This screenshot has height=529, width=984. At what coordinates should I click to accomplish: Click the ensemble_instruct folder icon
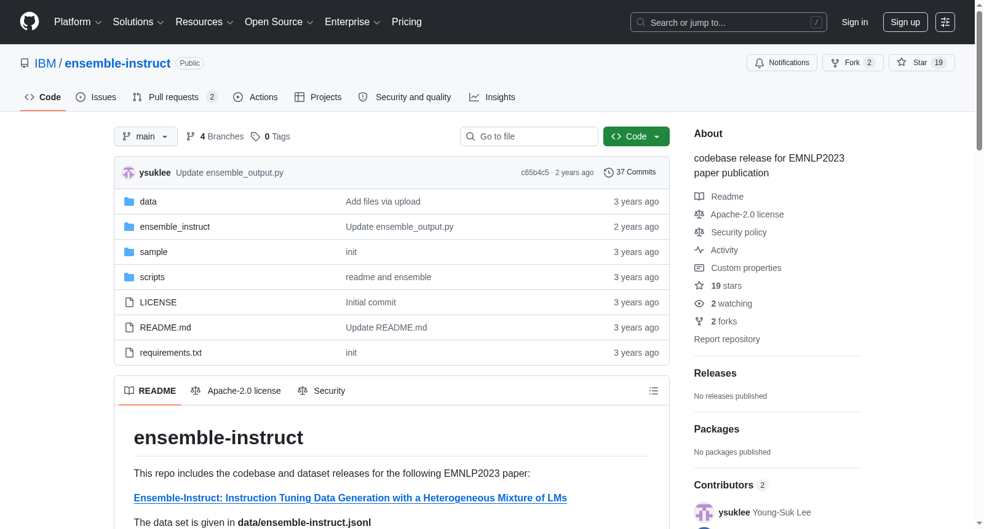(x=129, y=227)
